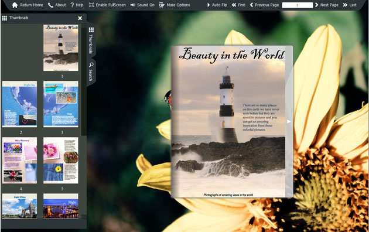
Task: Select the vertical Search side tab
Action: pyautogui.click(x=91, y=71)
